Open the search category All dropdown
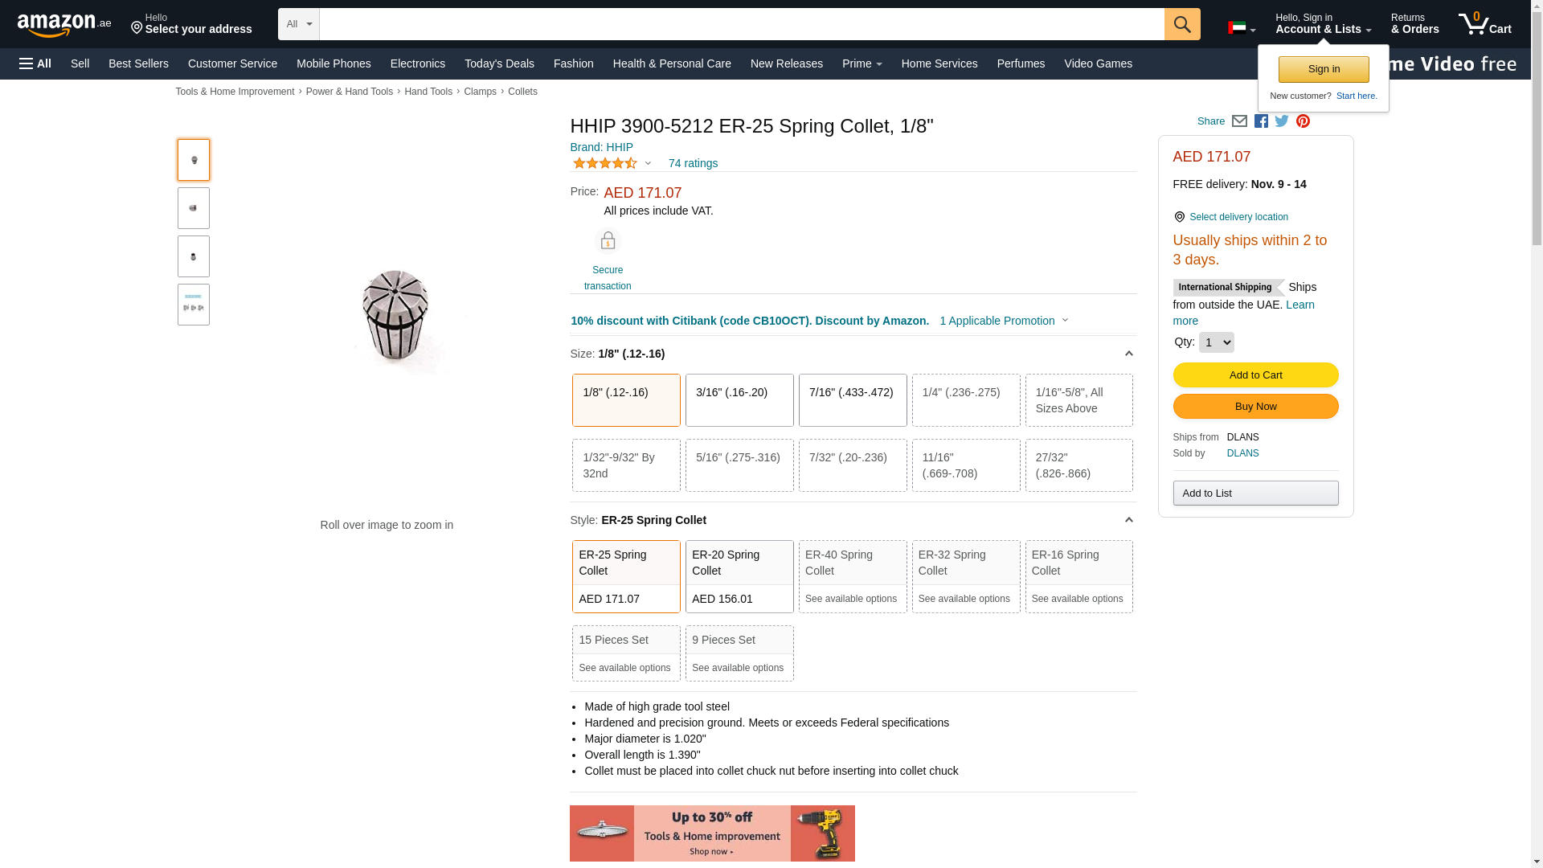 pos(298,24)
